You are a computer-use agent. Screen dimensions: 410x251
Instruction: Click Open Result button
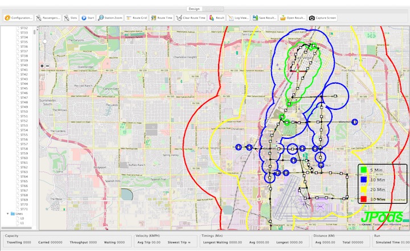(293, 18)
